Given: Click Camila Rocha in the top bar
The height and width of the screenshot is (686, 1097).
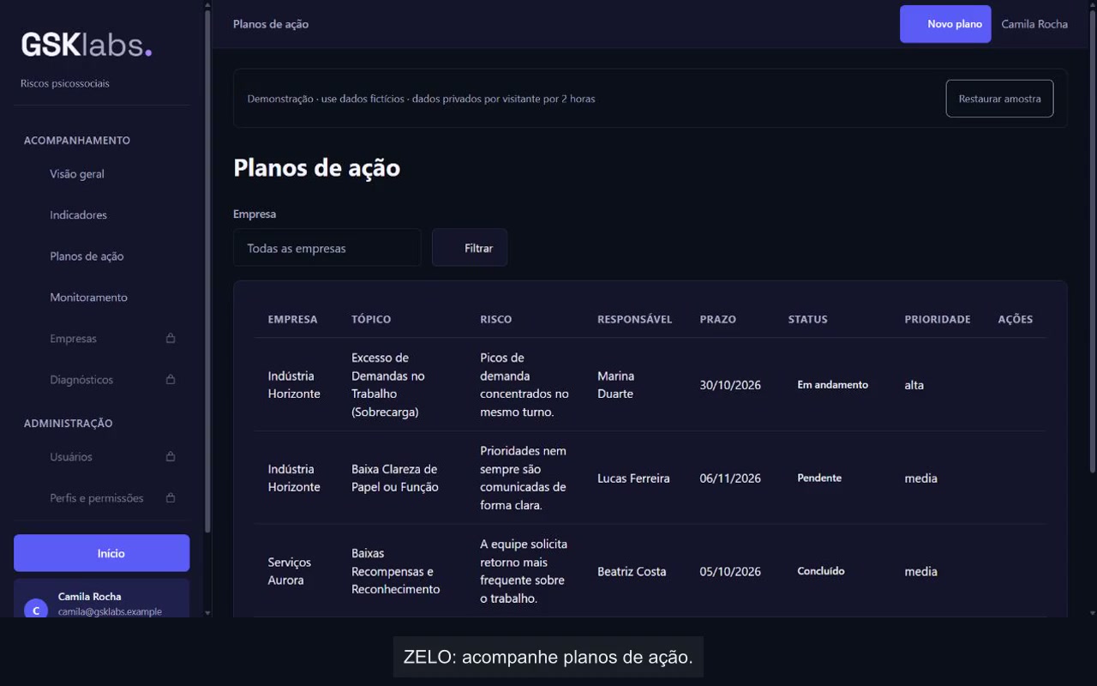Looking at the screenshot, I should 1034,24.
